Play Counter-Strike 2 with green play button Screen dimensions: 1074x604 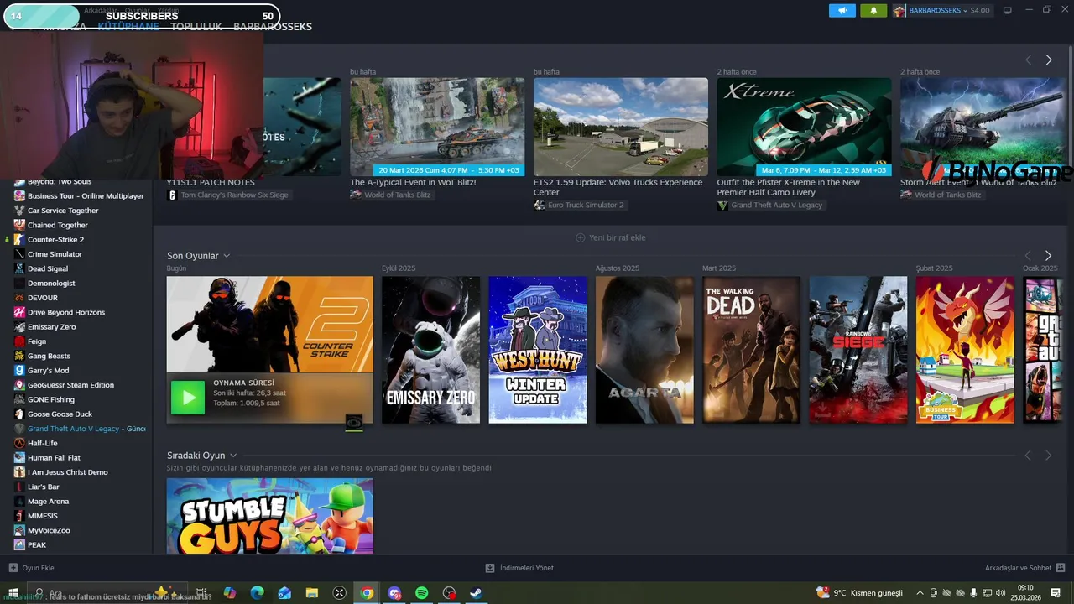[188, 398]
